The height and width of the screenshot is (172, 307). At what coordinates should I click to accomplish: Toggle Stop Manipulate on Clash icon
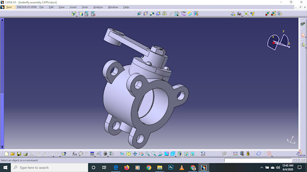coord(252,14)
